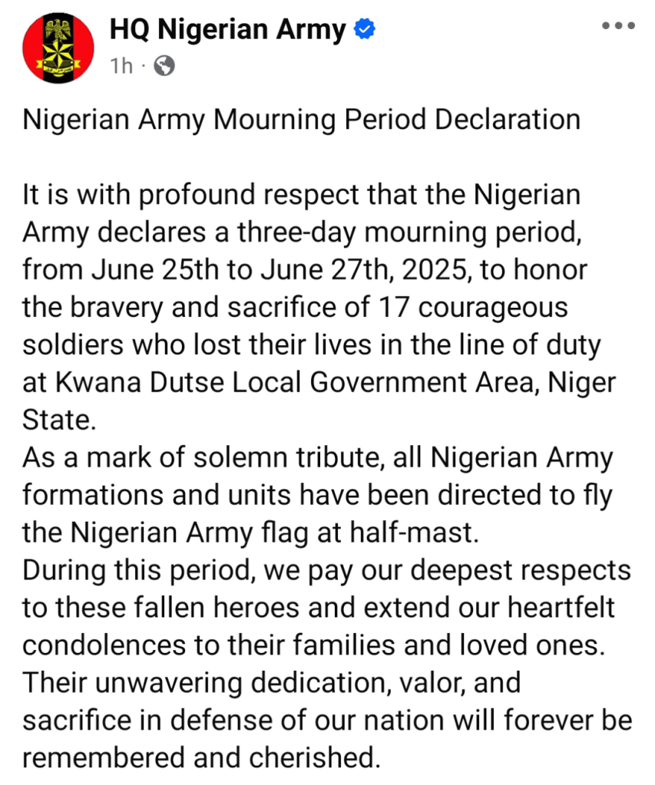
Task: Open the post's 1h timestamp
Action: (x=121, y=67)
